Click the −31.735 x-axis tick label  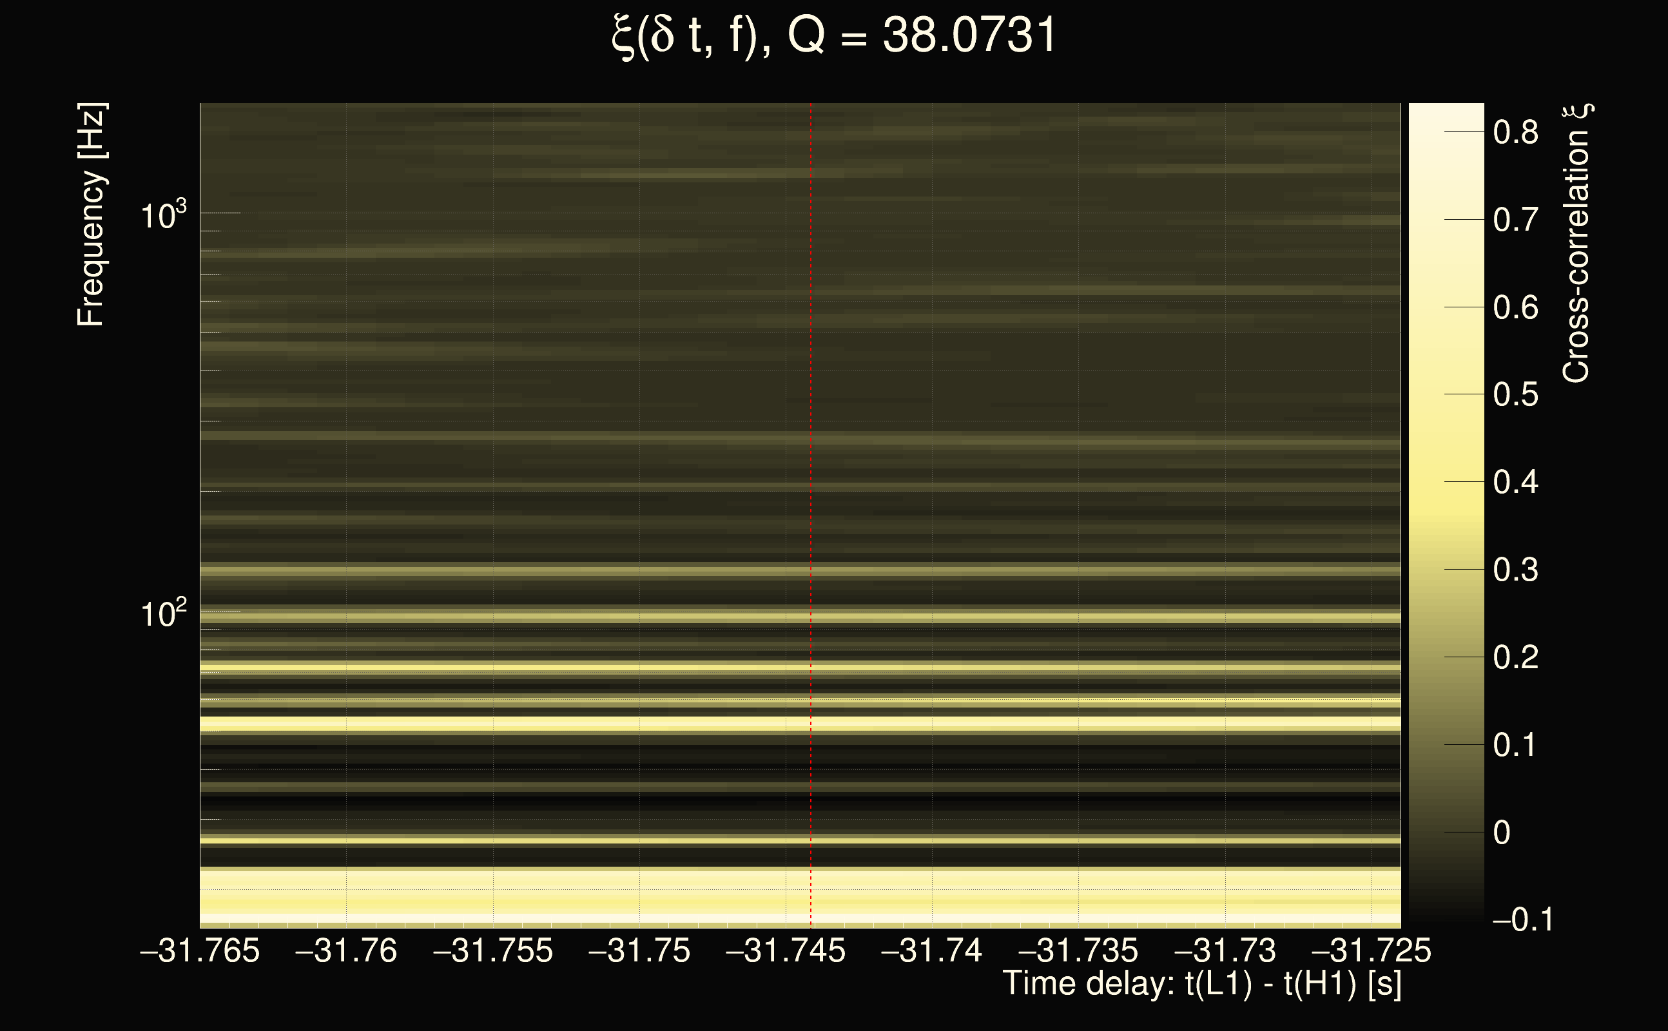tap(1078, 950)
